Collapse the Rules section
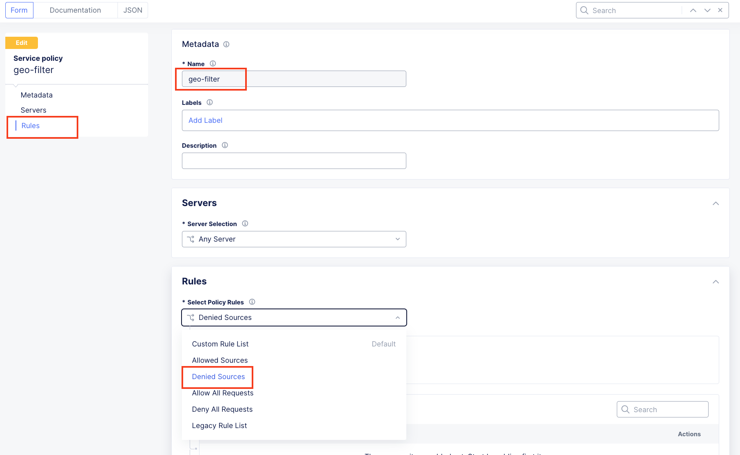Viewport: 740px width, 455px height. (716, 282)
